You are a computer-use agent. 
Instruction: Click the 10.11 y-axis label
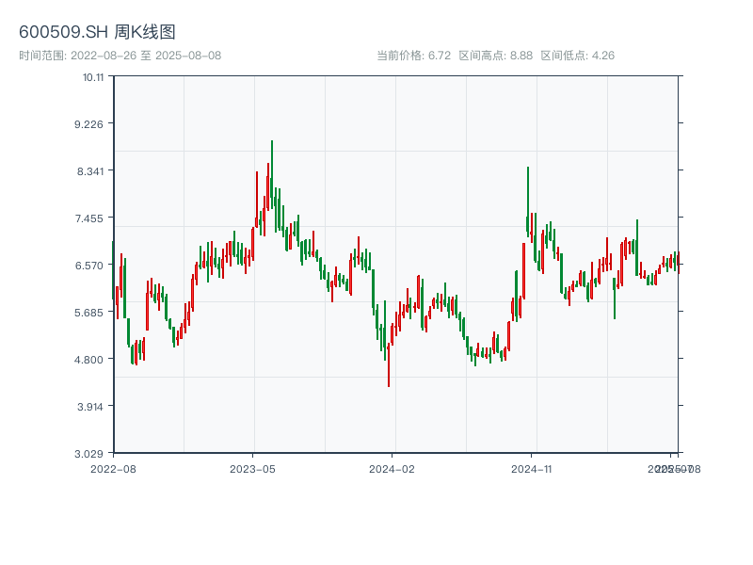coord(92,77)
